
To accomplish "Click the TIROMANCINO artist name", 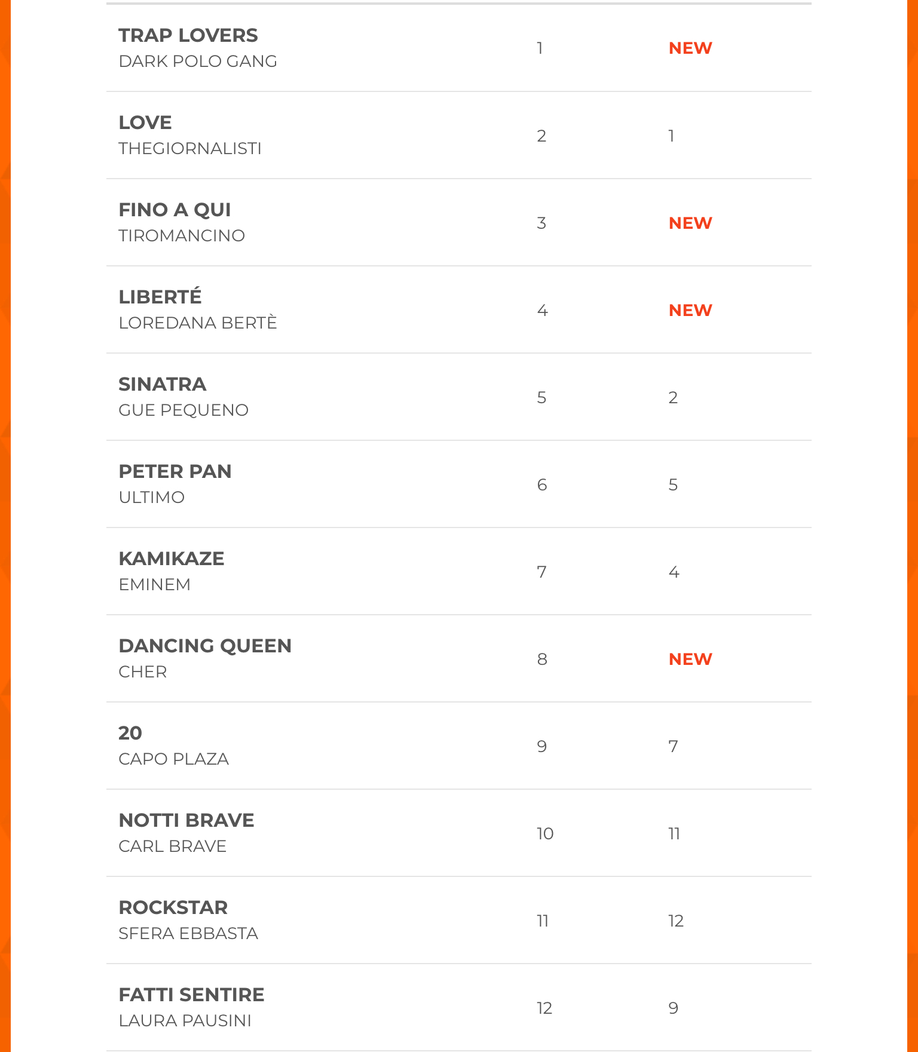I will pos(182,236).
